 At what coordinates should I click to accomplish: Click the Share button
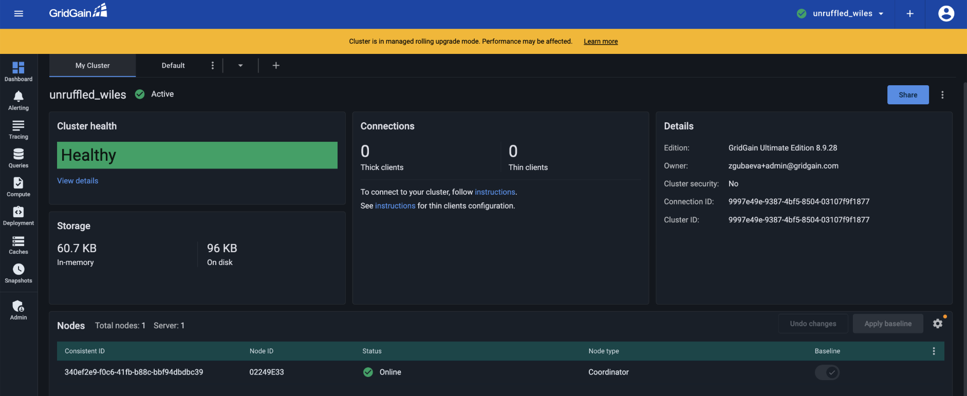(907, 95)
